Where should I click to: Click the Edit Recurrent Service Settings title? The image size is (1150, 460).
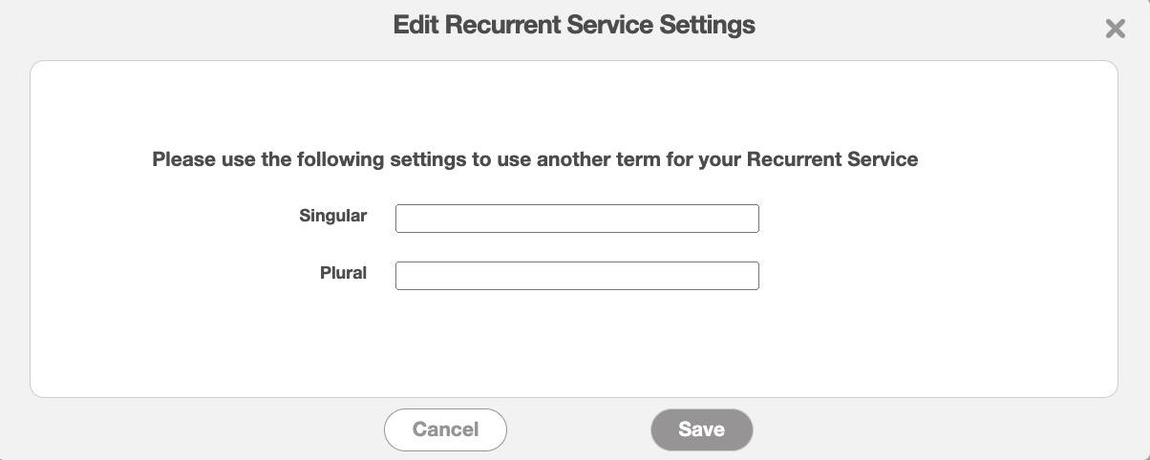[574, 25]
